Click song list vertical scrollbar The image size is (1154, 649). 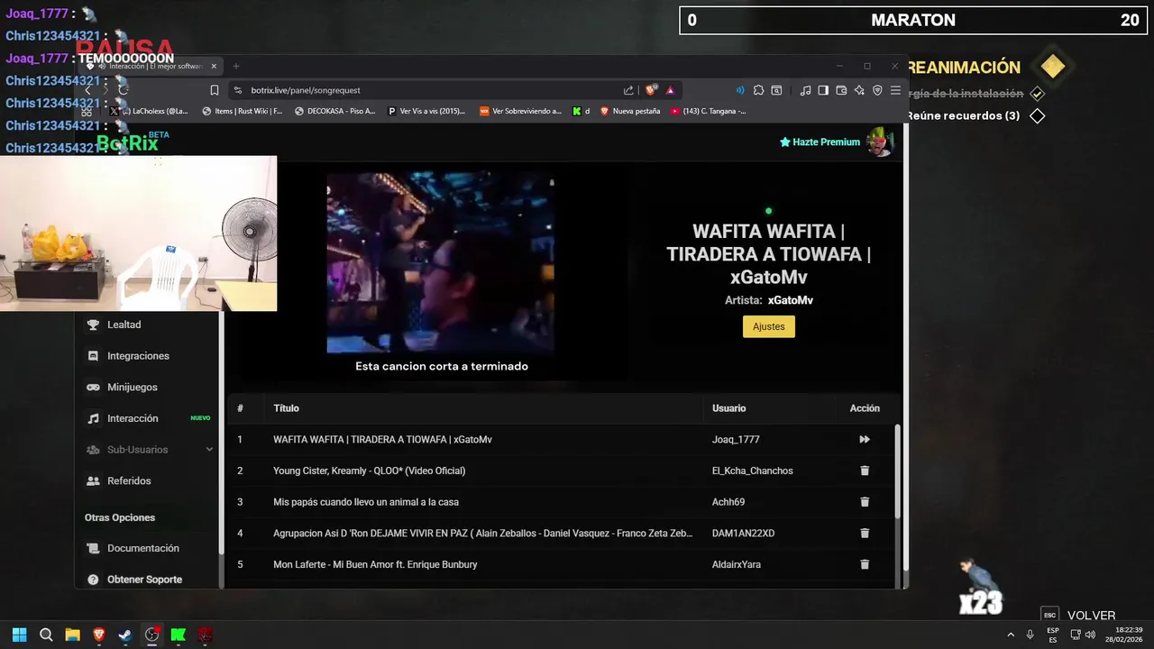897,471
